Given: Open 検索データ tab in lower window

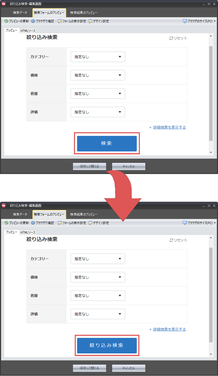Looking at the screenshot, I should [20, 214].
